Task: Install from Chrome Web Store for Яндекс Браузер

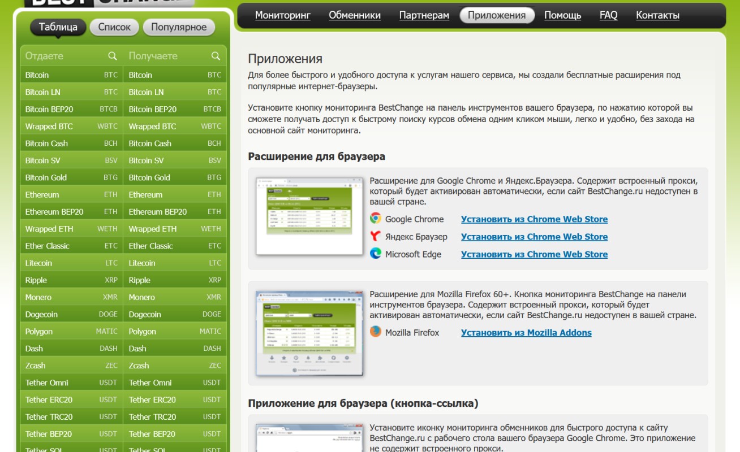Action: tap(534, 237)
